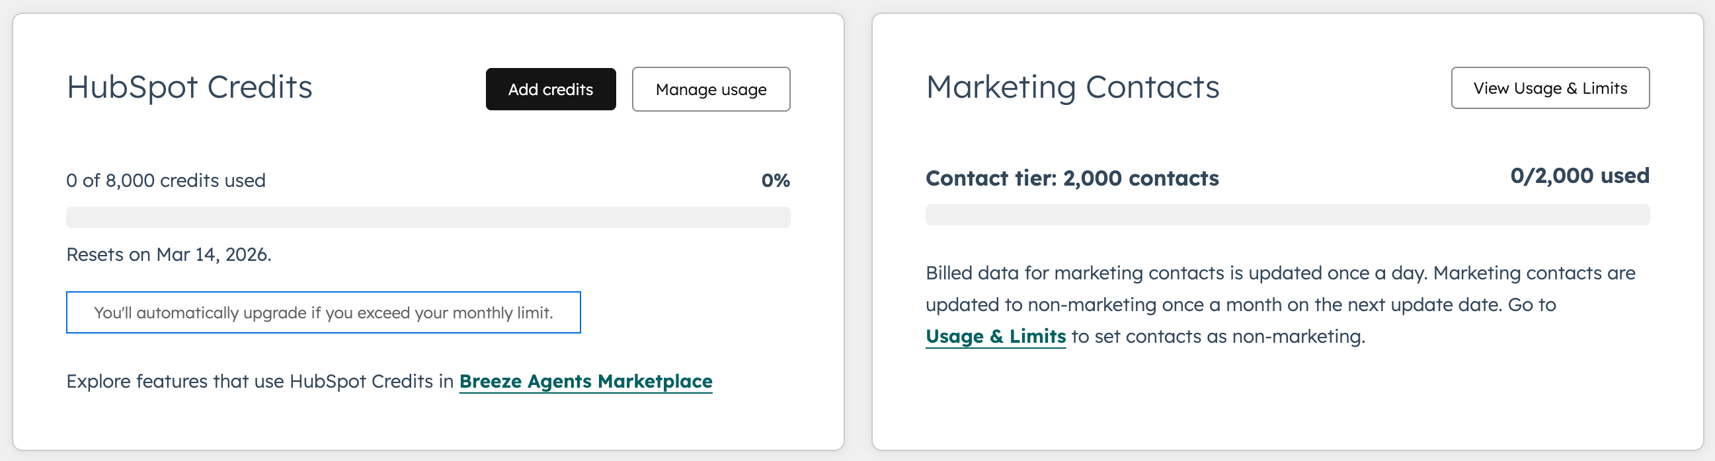Click the HubSpot Credits progress bar
Screen dimensions: 1715x461
tap(428, 215)
